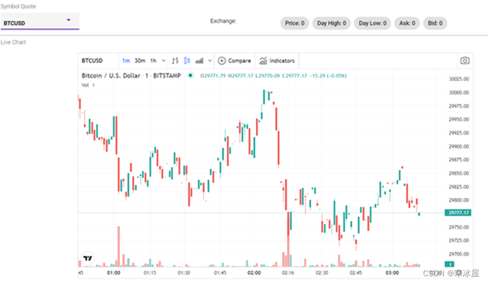The image size is (488, 283).
Task: Select the 1m timeframe
Action: 126,61
